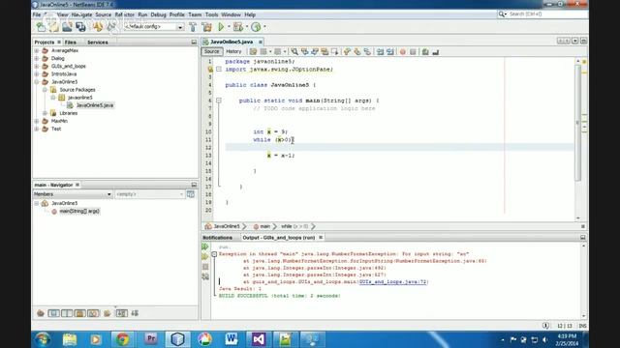The height and width of the screenshot is (348, 620).
Task: Click the Build Project hammer icon
Action: (193, 27)
